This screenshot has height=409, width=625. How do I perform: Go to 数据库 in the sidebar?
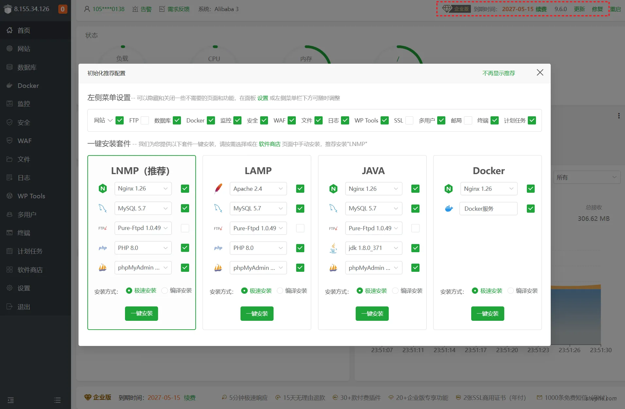(27, 67)
